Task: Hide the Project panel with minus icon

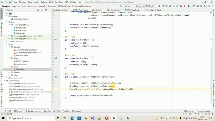Action: pos(49,10)
